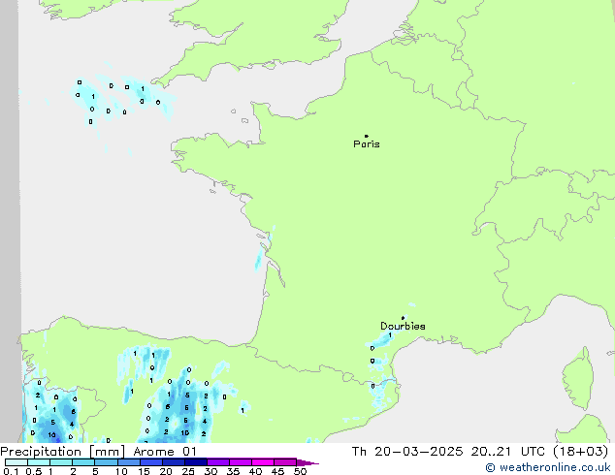
Task: Click the 'Th 20-03-2025' date text
Action: 407,452
